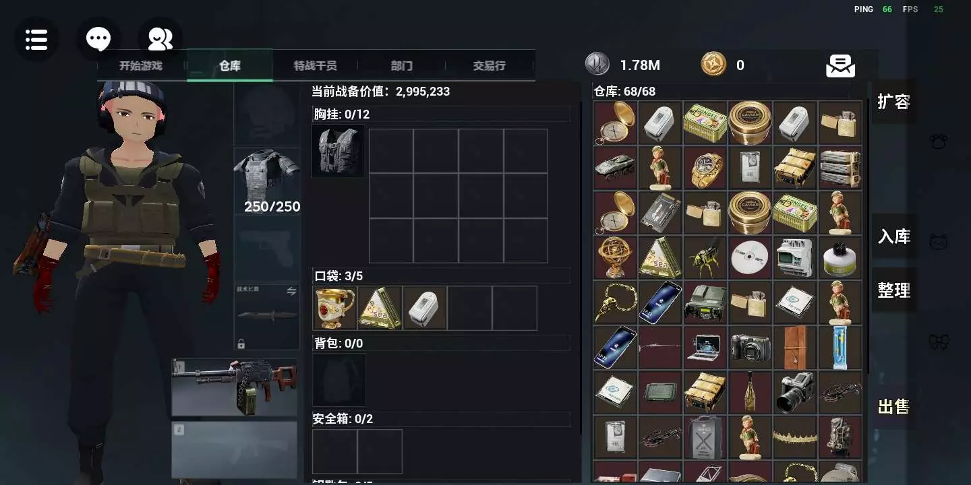971x485 pixels.
Task: Click the warehouse panel scrollbar
Action: 867,237
